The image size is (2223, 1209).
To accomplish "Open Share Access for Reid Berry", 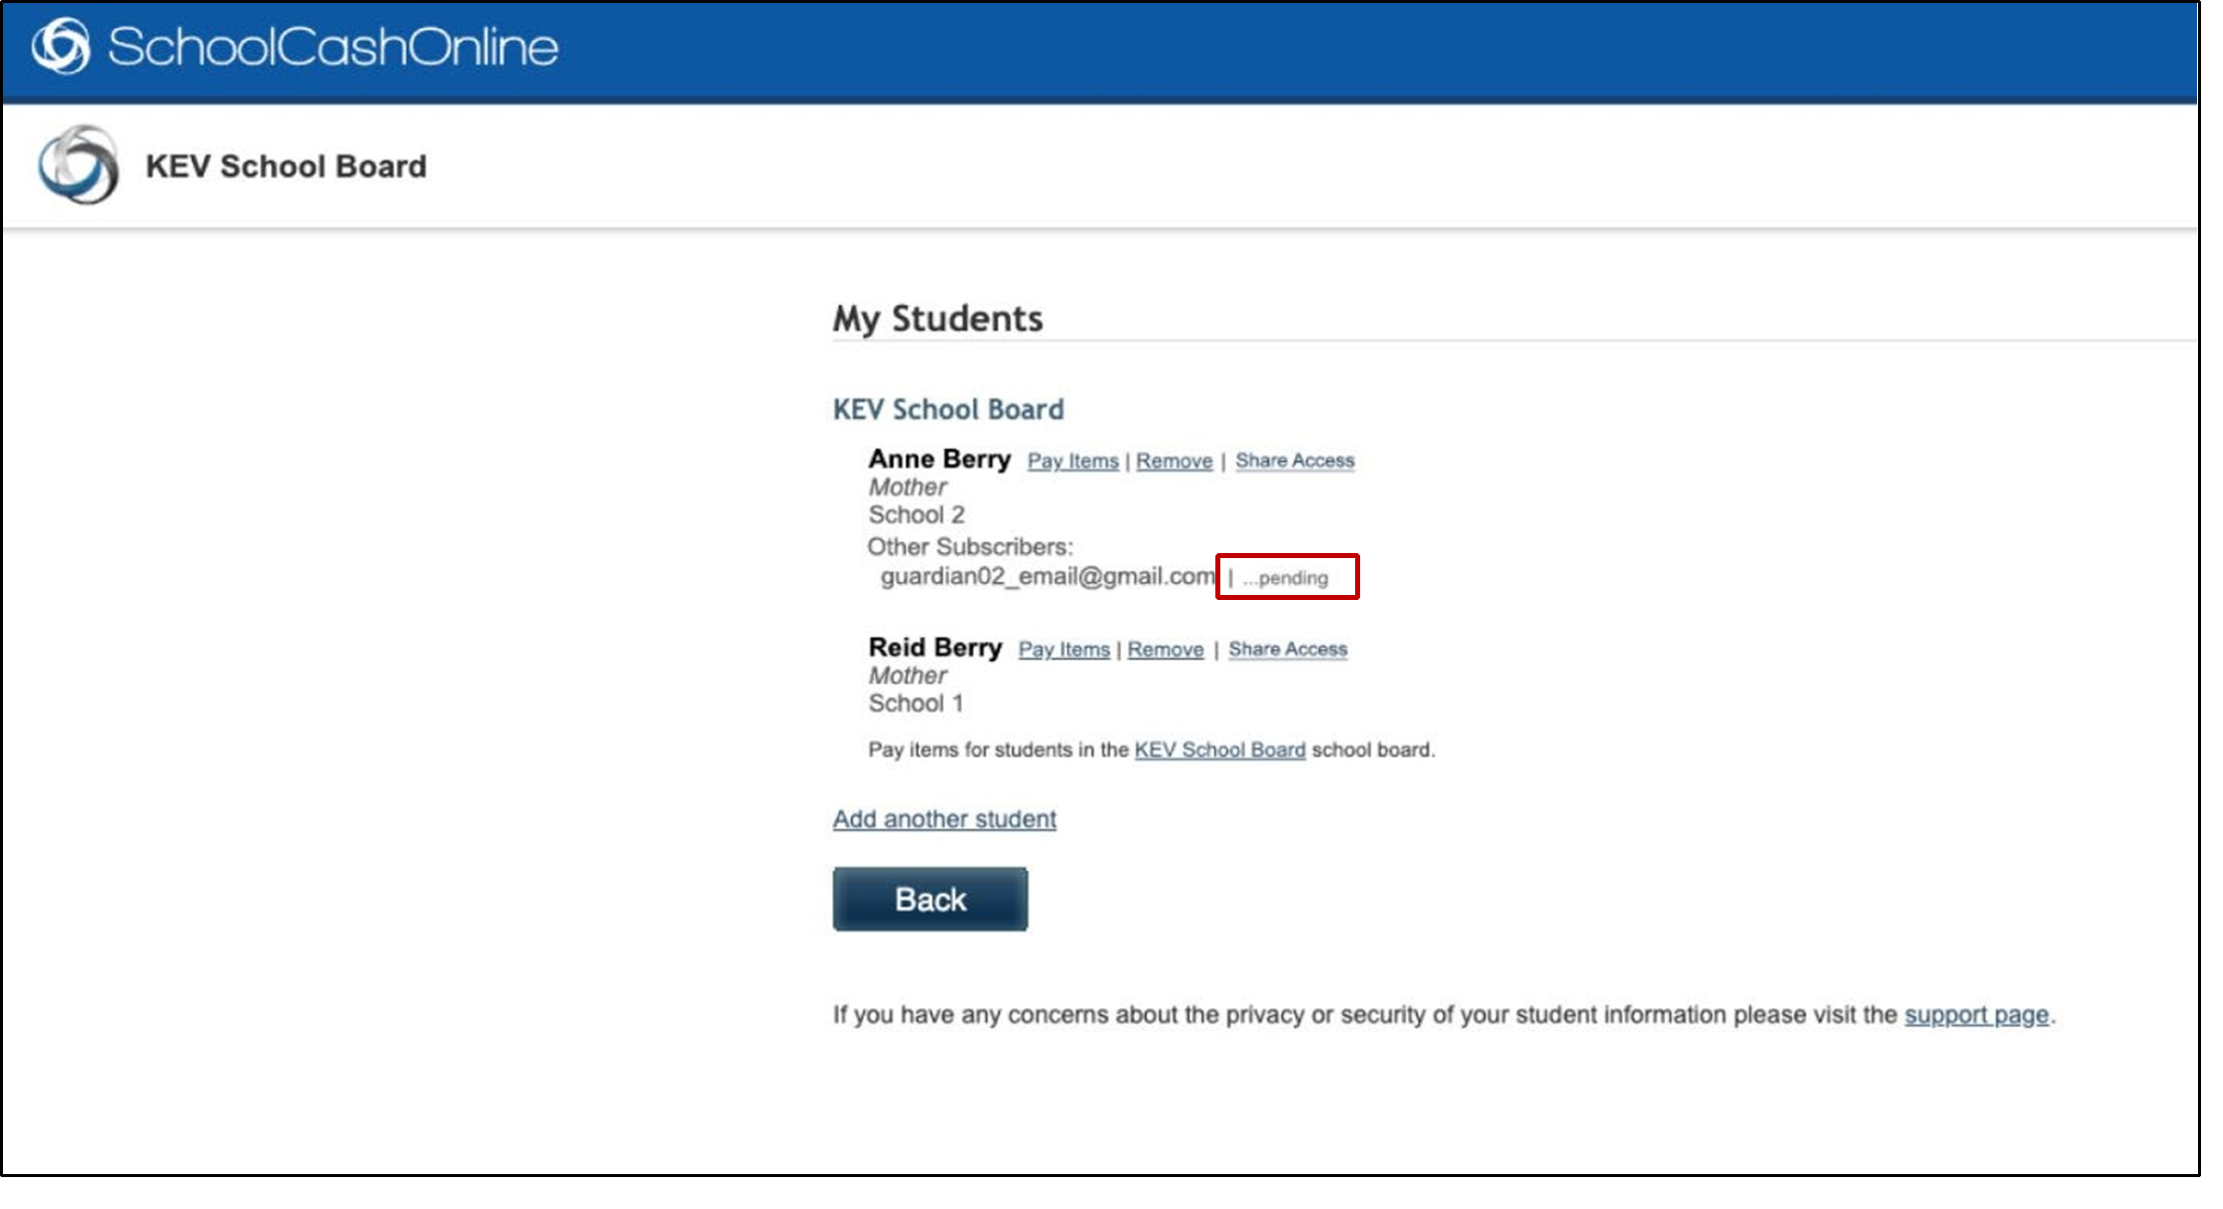I will click(1287, 649).
